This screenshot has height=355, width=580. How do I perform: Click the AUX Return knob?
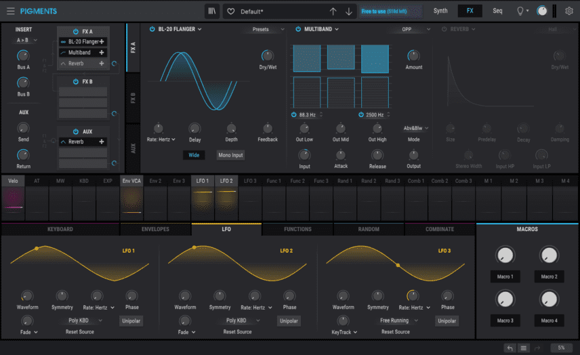click(x=23, y=155)
